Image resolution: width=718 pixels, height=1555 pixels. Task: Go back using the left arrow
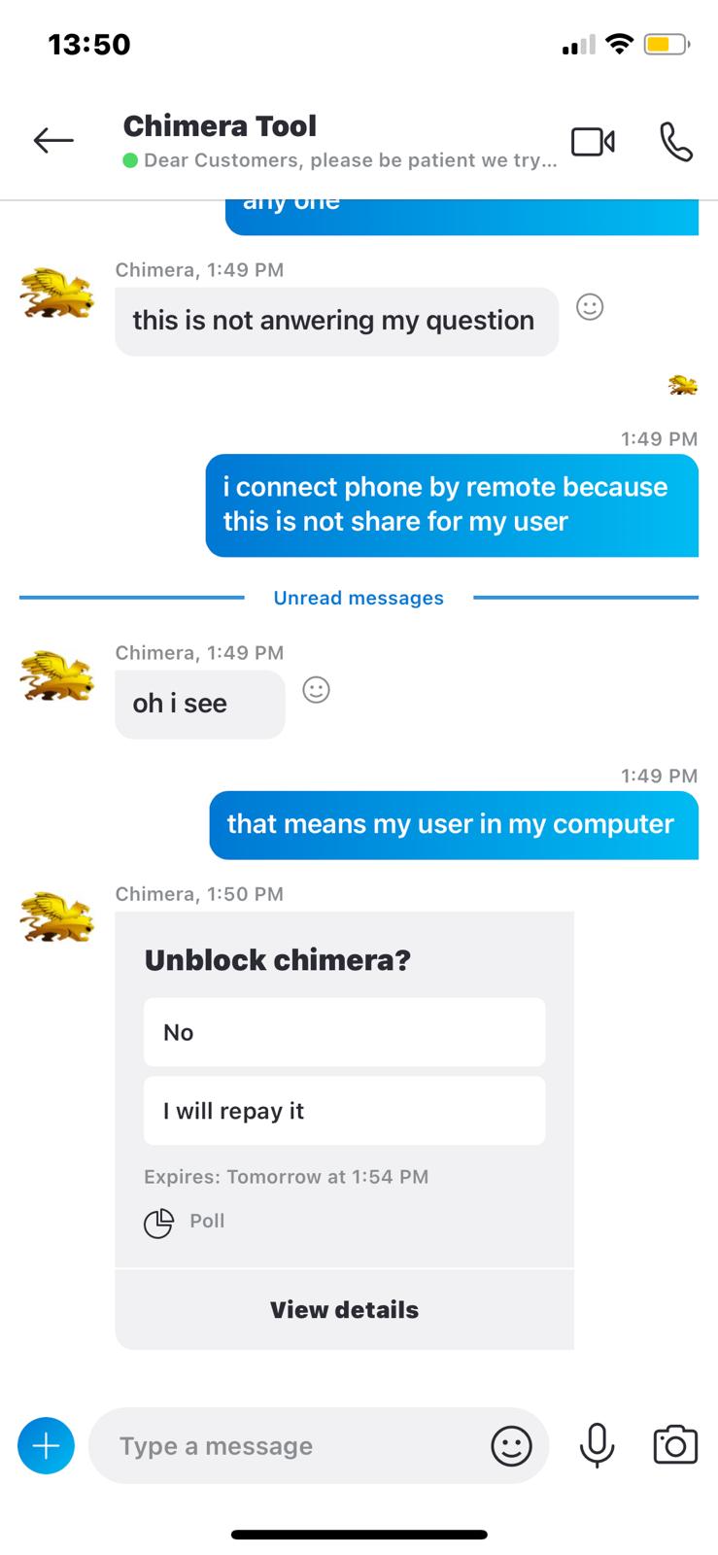click(53, 141)
